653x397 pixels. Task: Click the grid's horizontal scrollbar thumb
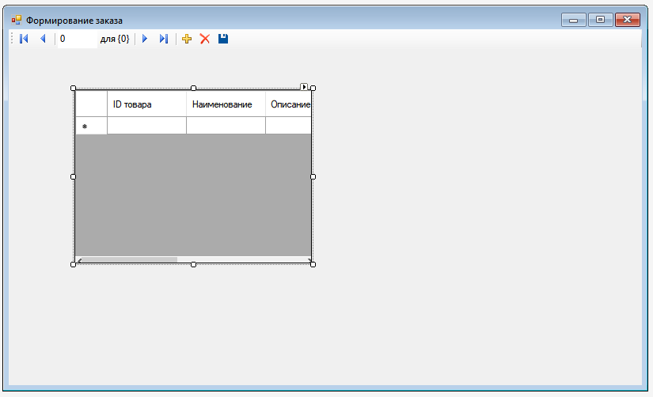[x=130, y=259]
